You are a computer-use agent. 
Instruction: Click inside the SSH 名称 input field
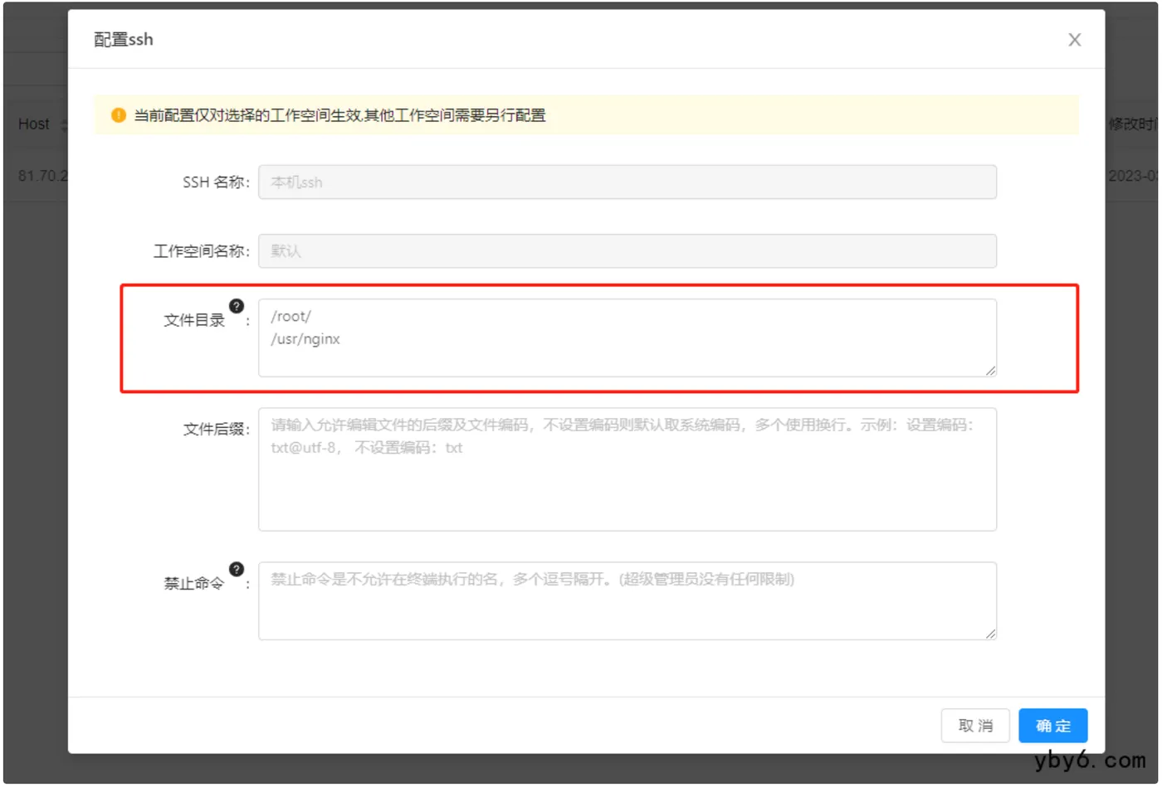[627, 182]
